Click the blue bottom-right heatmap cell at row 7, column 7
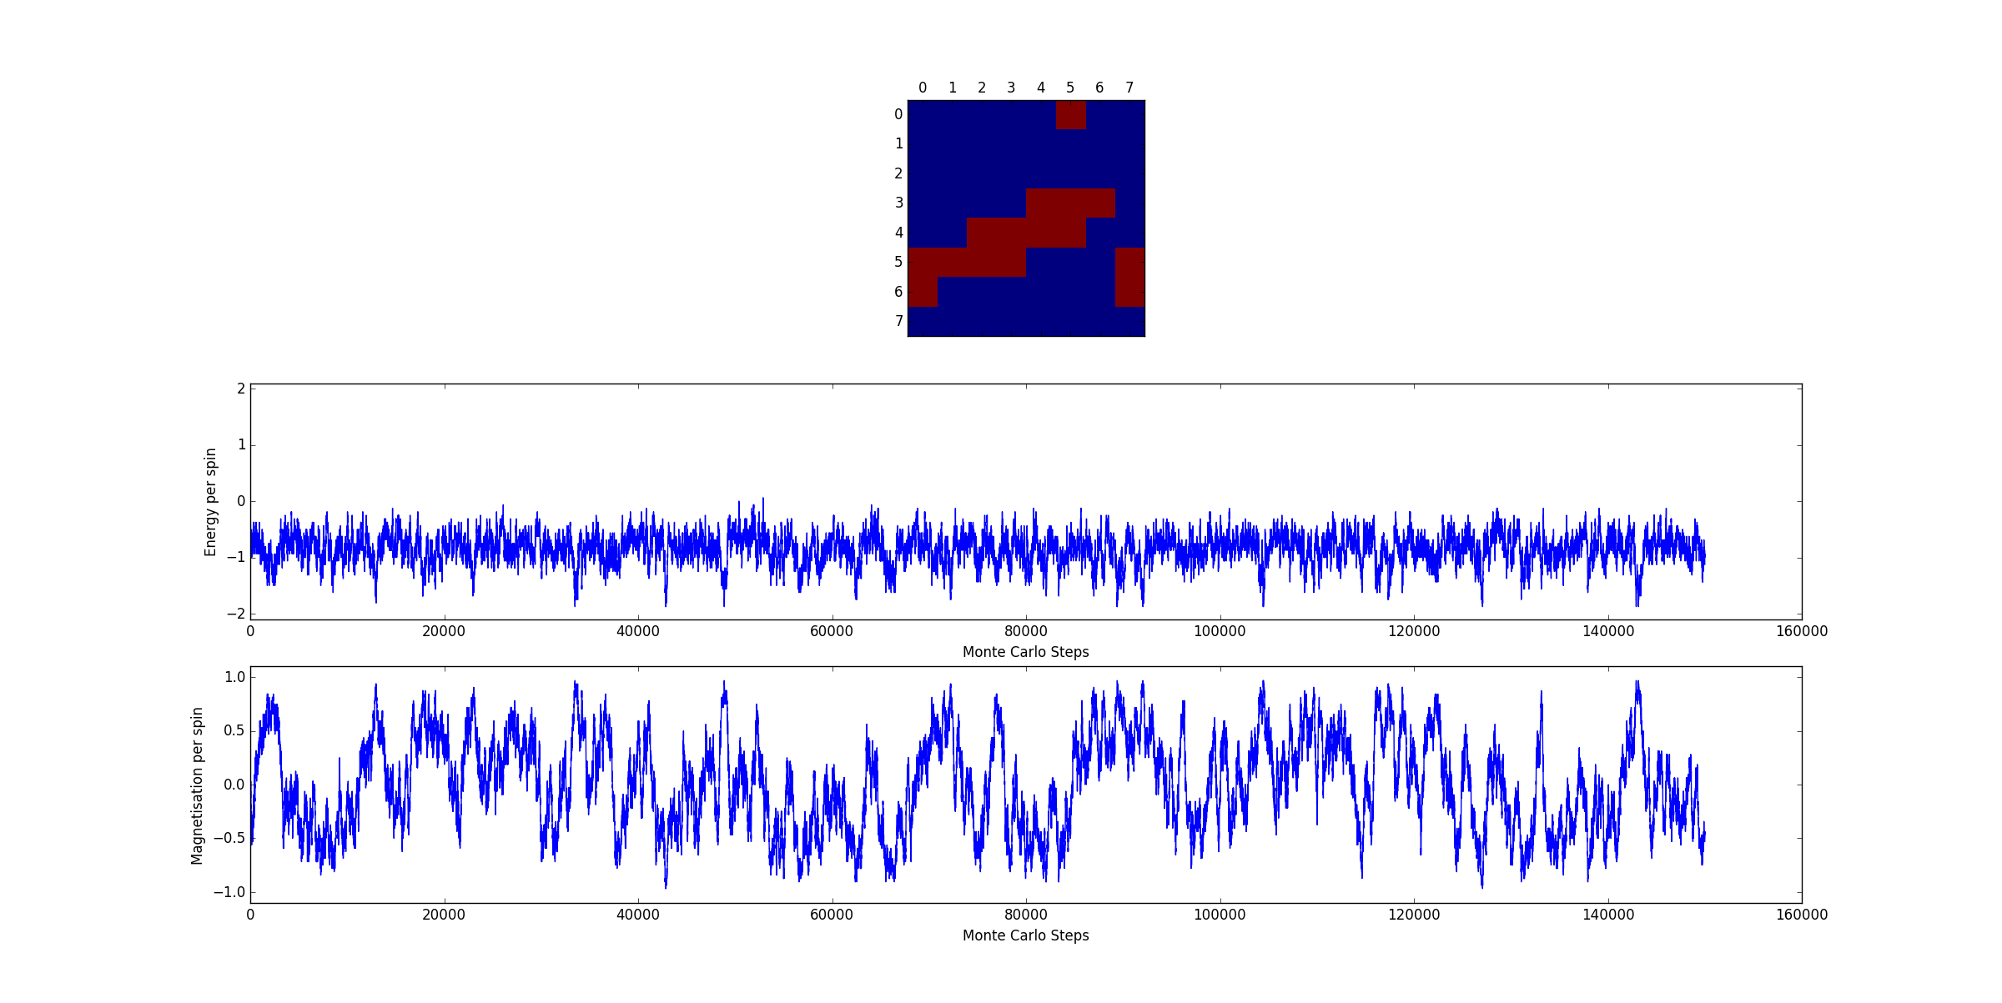The image size is (2002, 1003). click(x=1129, y=321)
